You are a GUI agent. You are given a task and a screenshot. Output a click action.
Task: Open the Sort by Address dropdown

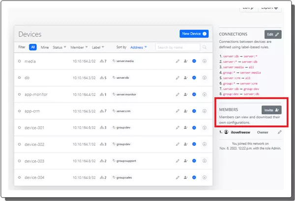pos(139,47)
